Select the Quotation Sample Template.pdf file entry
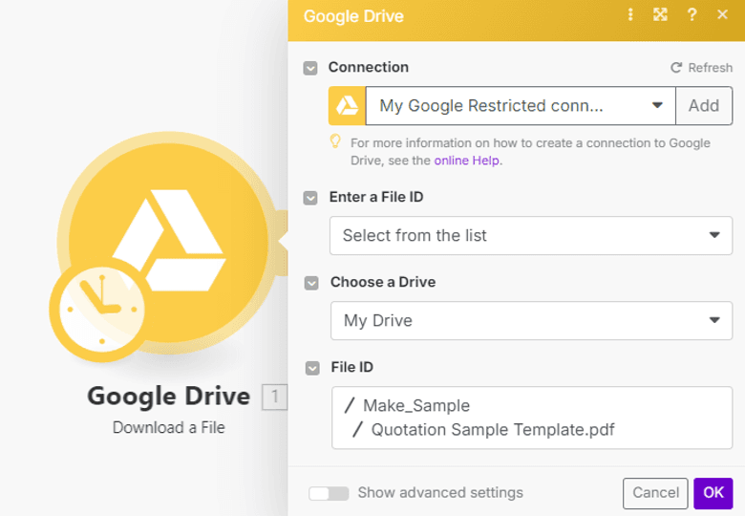745x516 pixels. tap(492, 430)
